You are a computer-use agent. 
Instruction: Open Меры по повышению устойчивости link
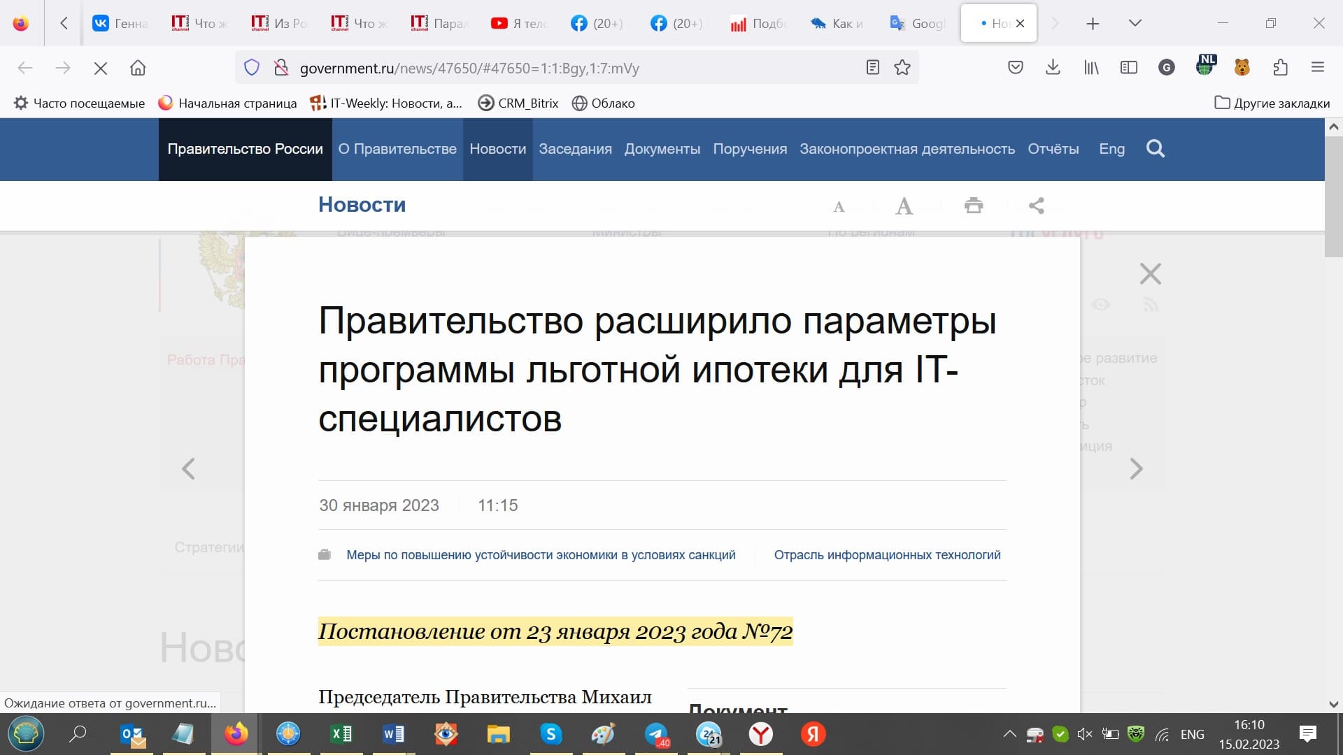(541, 555)
